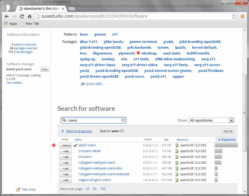Clear the users search field

(x=123, y=120)
